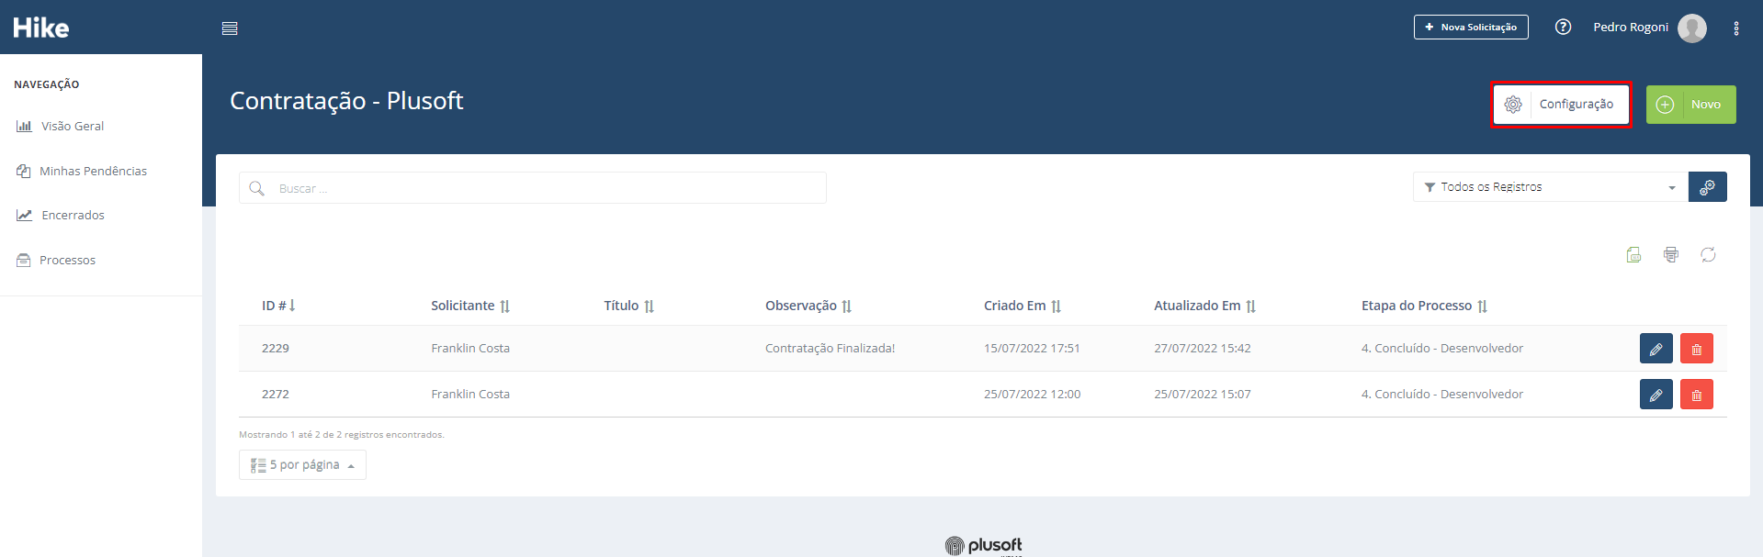
Task: Open the 5 por página dropdown
Action: (x=302, y=465)
